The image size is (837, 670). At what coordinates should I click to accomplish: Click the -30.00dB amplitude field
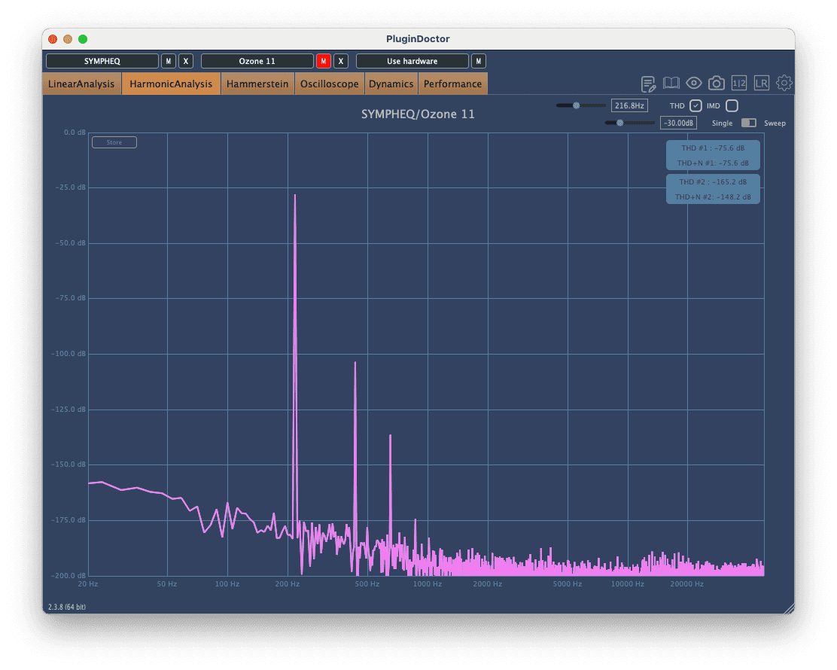678,122
